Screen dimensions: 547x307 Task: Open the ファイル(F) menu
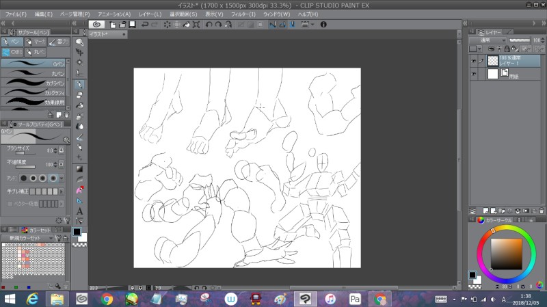coord(15,14)
